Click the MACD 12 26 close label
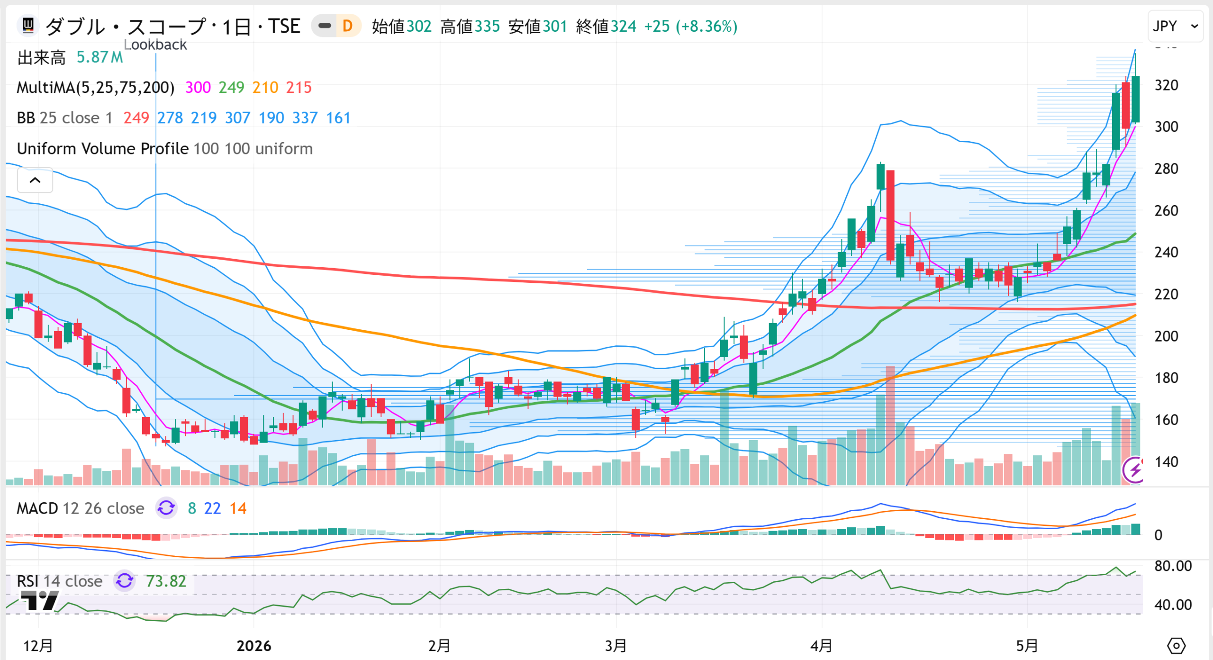The width and height of the screenshot is (1213, 660). [80, 508]
